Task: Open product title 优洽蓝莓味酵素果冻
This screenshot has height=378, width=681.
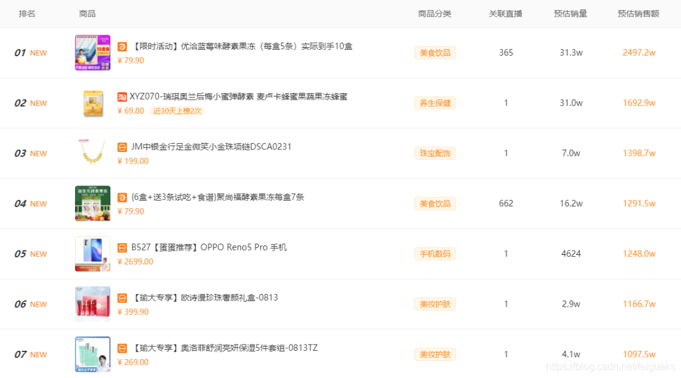Action: pyautogui.click(x=242, y=47)
